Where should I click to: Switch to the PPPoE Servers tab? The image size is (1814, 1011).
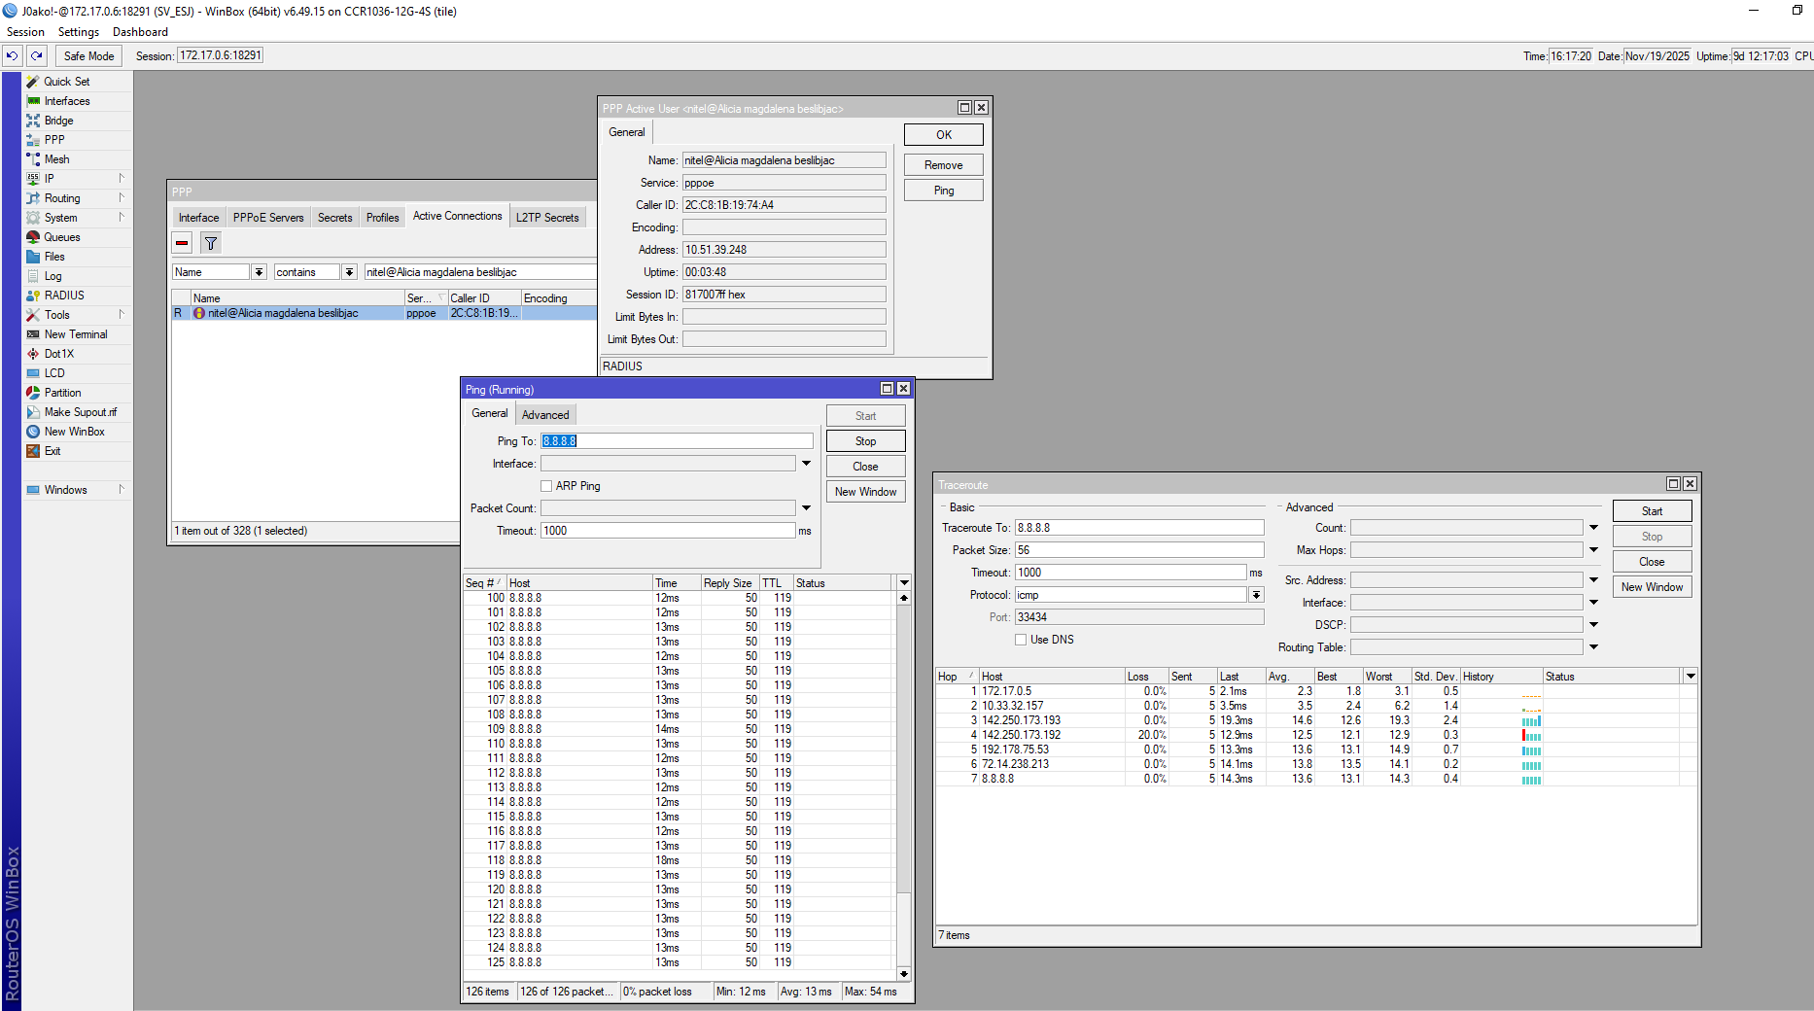pyautogui.click(x=268, y=218)
